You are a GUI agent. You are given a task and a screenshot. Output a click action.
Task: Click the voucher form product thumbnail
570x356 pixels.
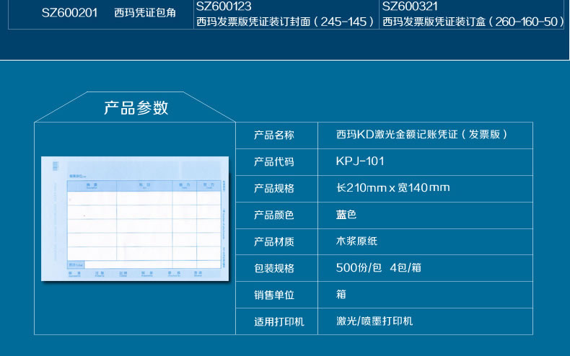135,218
